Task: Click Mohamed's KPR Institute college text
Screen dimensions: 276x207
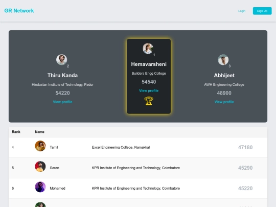Action: click(136, 188)
